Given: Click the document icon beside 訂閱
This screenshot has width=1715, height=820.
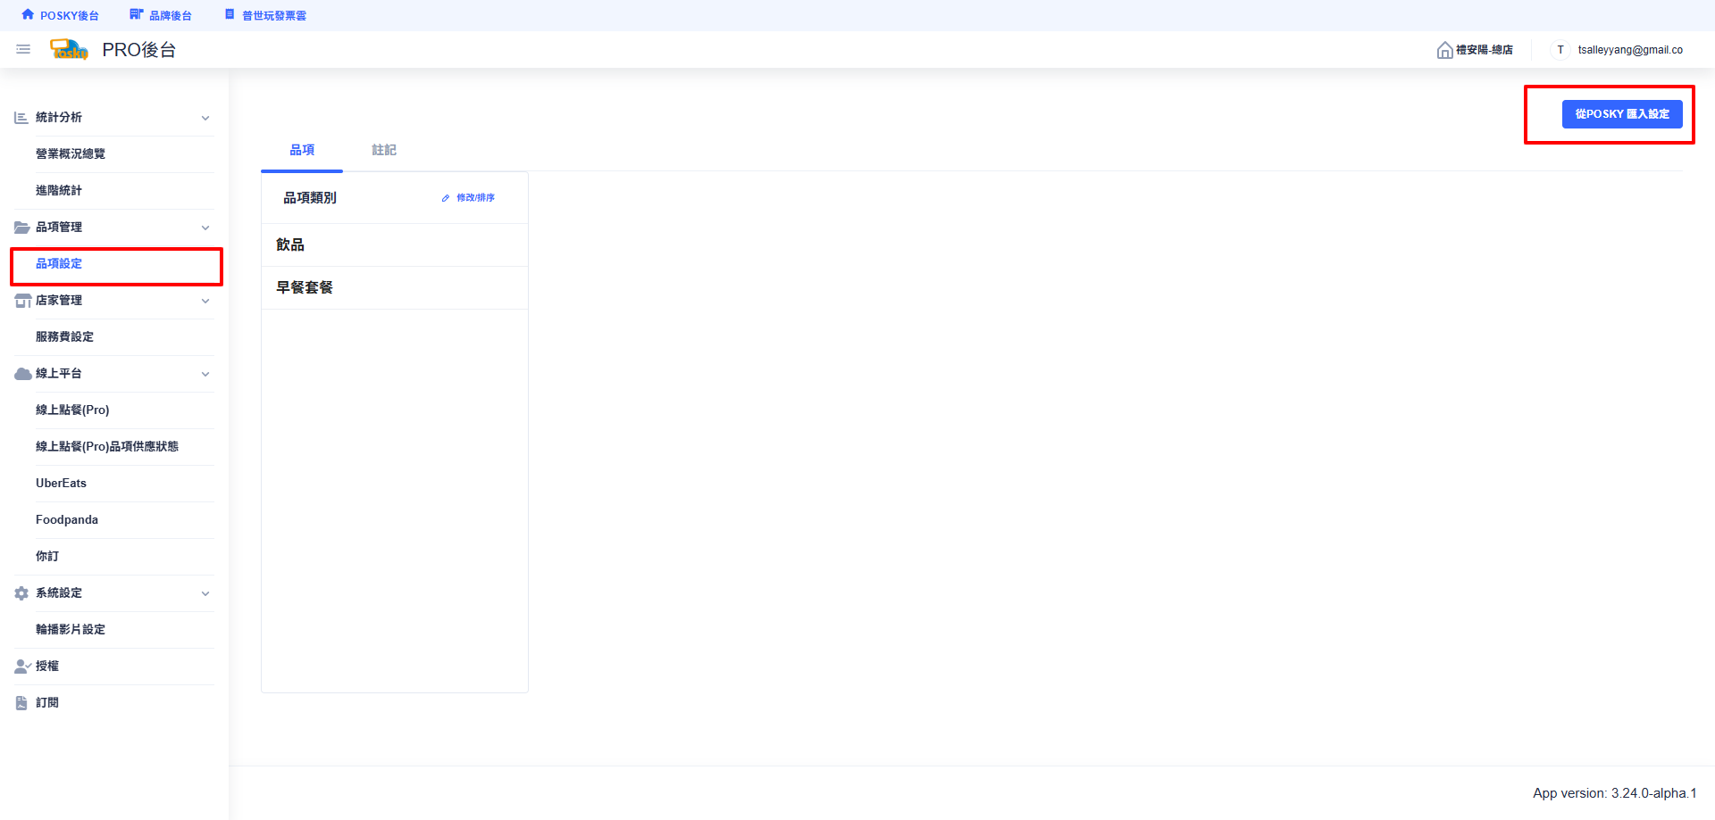Looking at the screenshot, I should click(x=21, y=703).
